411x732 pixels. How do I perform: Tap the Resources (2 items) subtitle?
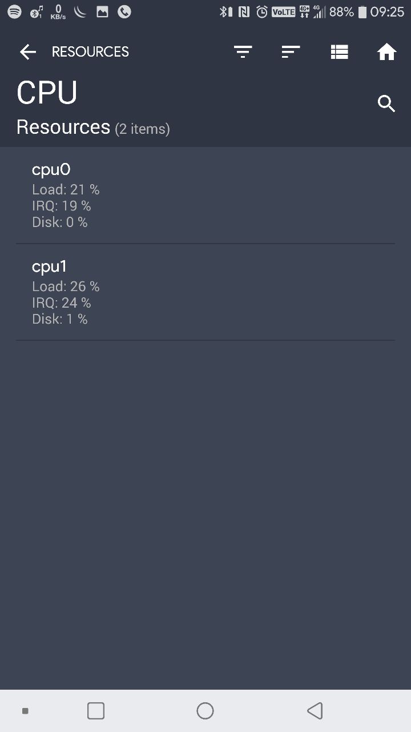(93, 128)
